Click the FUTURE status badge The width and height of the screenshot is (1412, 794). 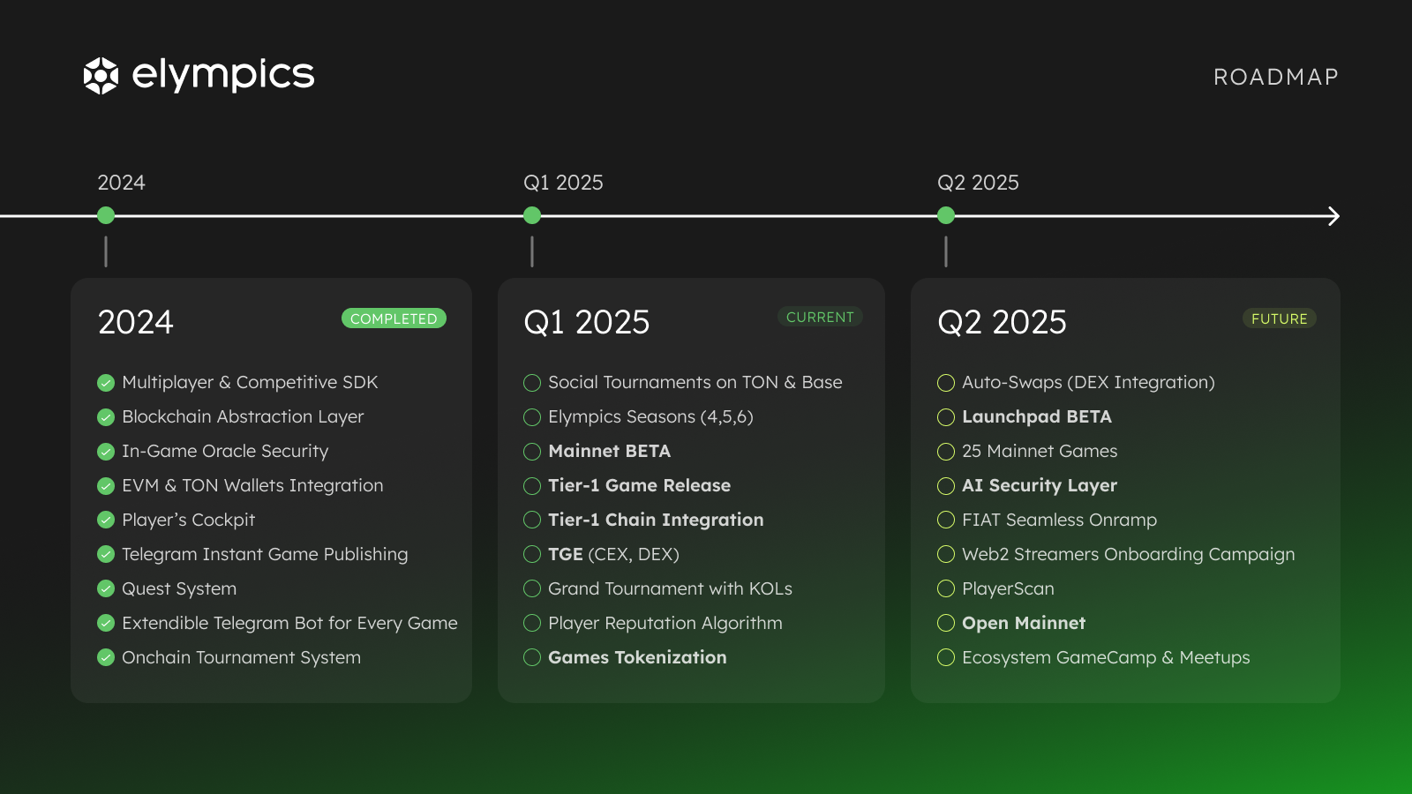coord(1280,318)
